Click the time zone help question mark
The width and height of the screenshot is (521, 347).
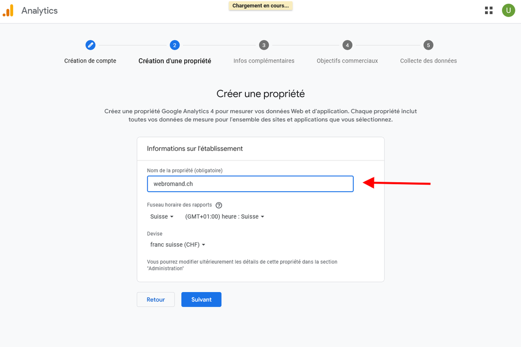tap(219, 205)
